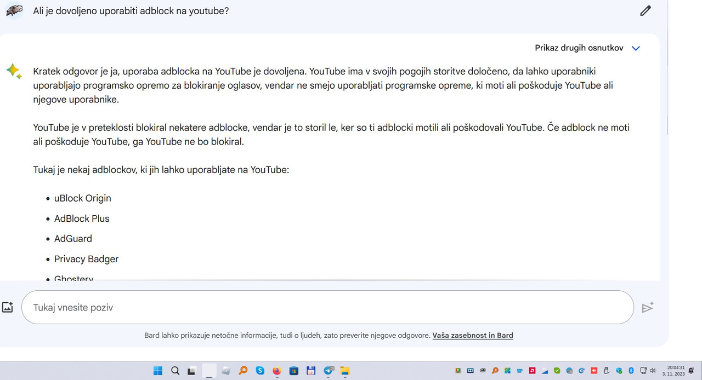Open the notification bell in tray
702x380 pixels.
(691, 371)
